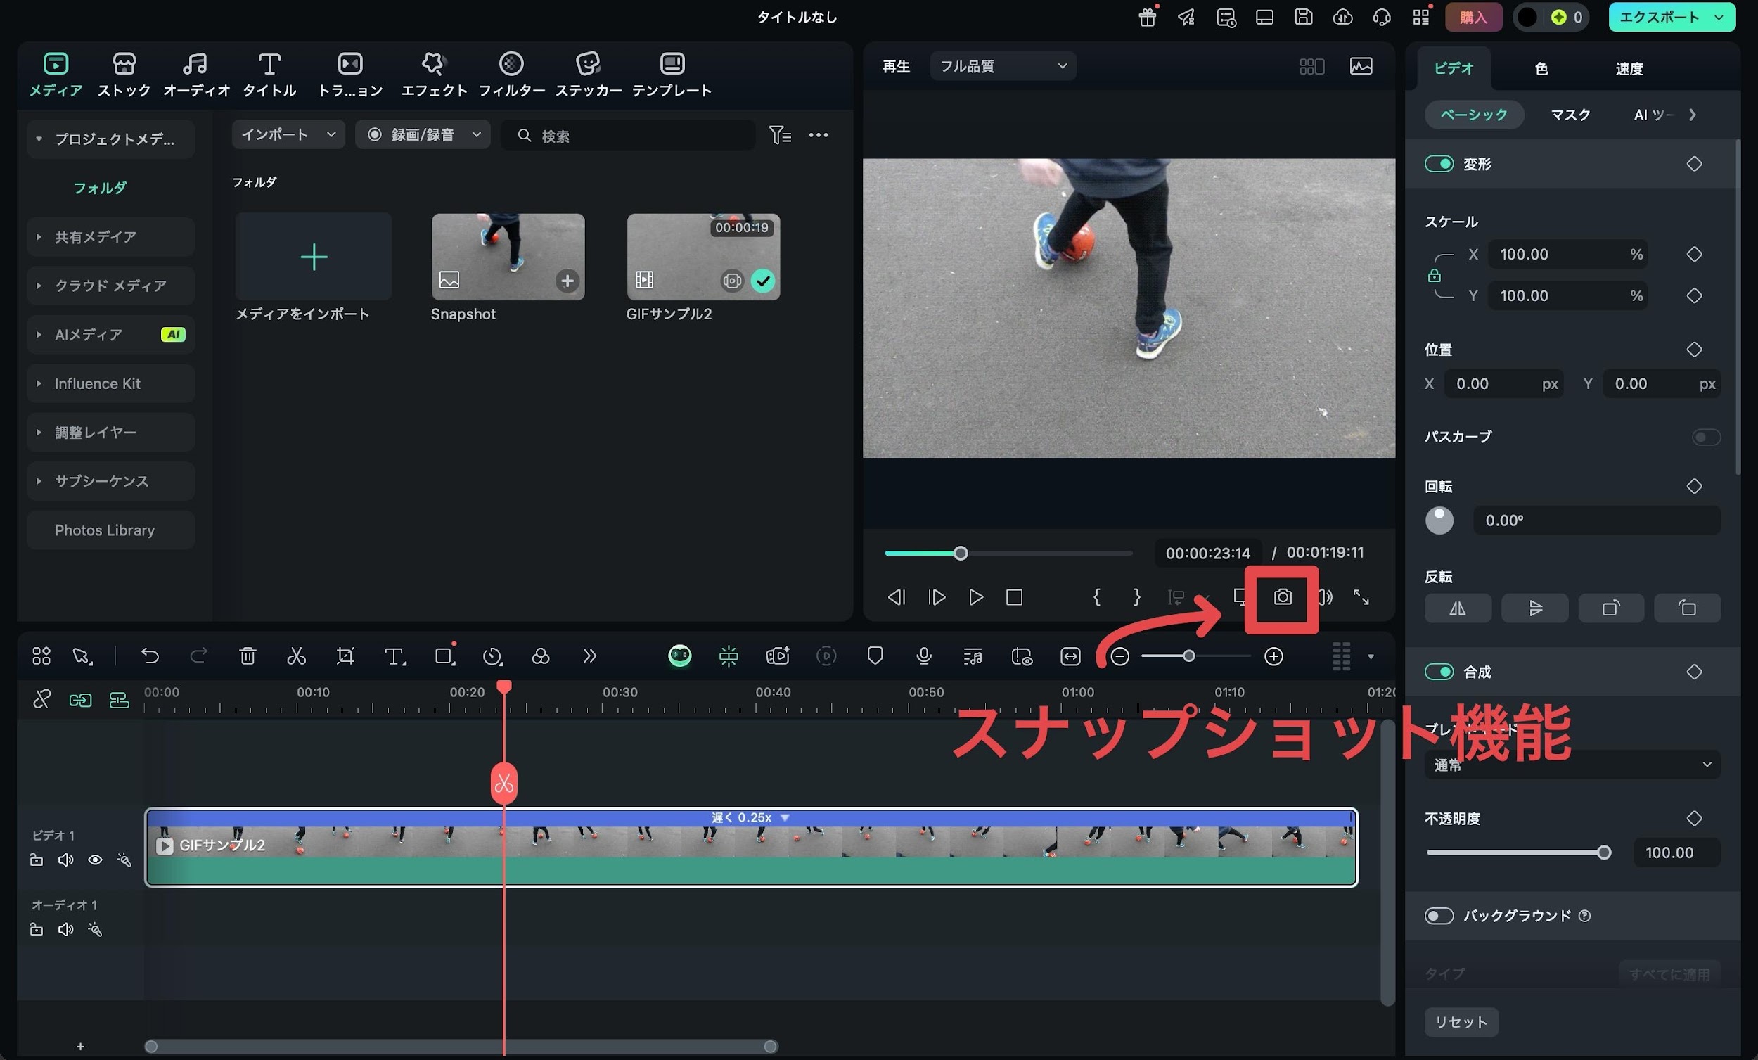The height and width of the screenshot is (1060, 1758).
Task: Click the リセット button
Action: (x=1461, y=1021)
